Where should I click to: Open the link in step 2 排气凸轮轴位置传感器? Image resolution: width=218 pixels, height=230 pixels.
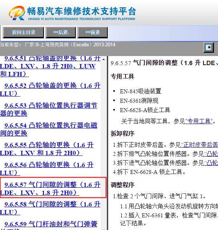(211, 154)
